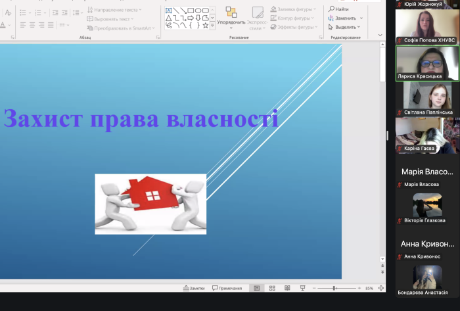Switch to Slide Sorter view icon
Screen dimensions: 460x311
tap(271, 288)
